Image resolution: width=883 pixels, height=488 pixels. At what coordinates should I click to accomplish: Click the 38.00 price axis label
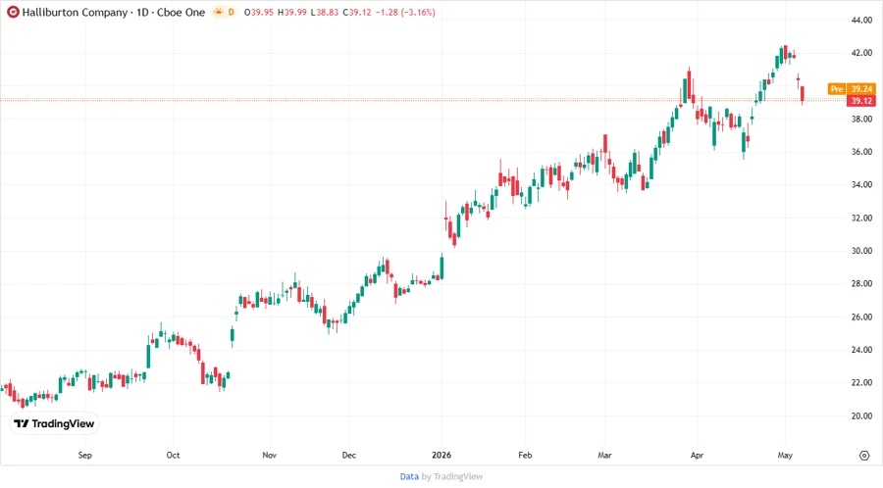click(x=861, y=119)
